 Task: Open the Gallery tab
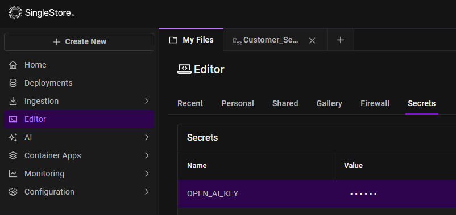coord(329,103)
